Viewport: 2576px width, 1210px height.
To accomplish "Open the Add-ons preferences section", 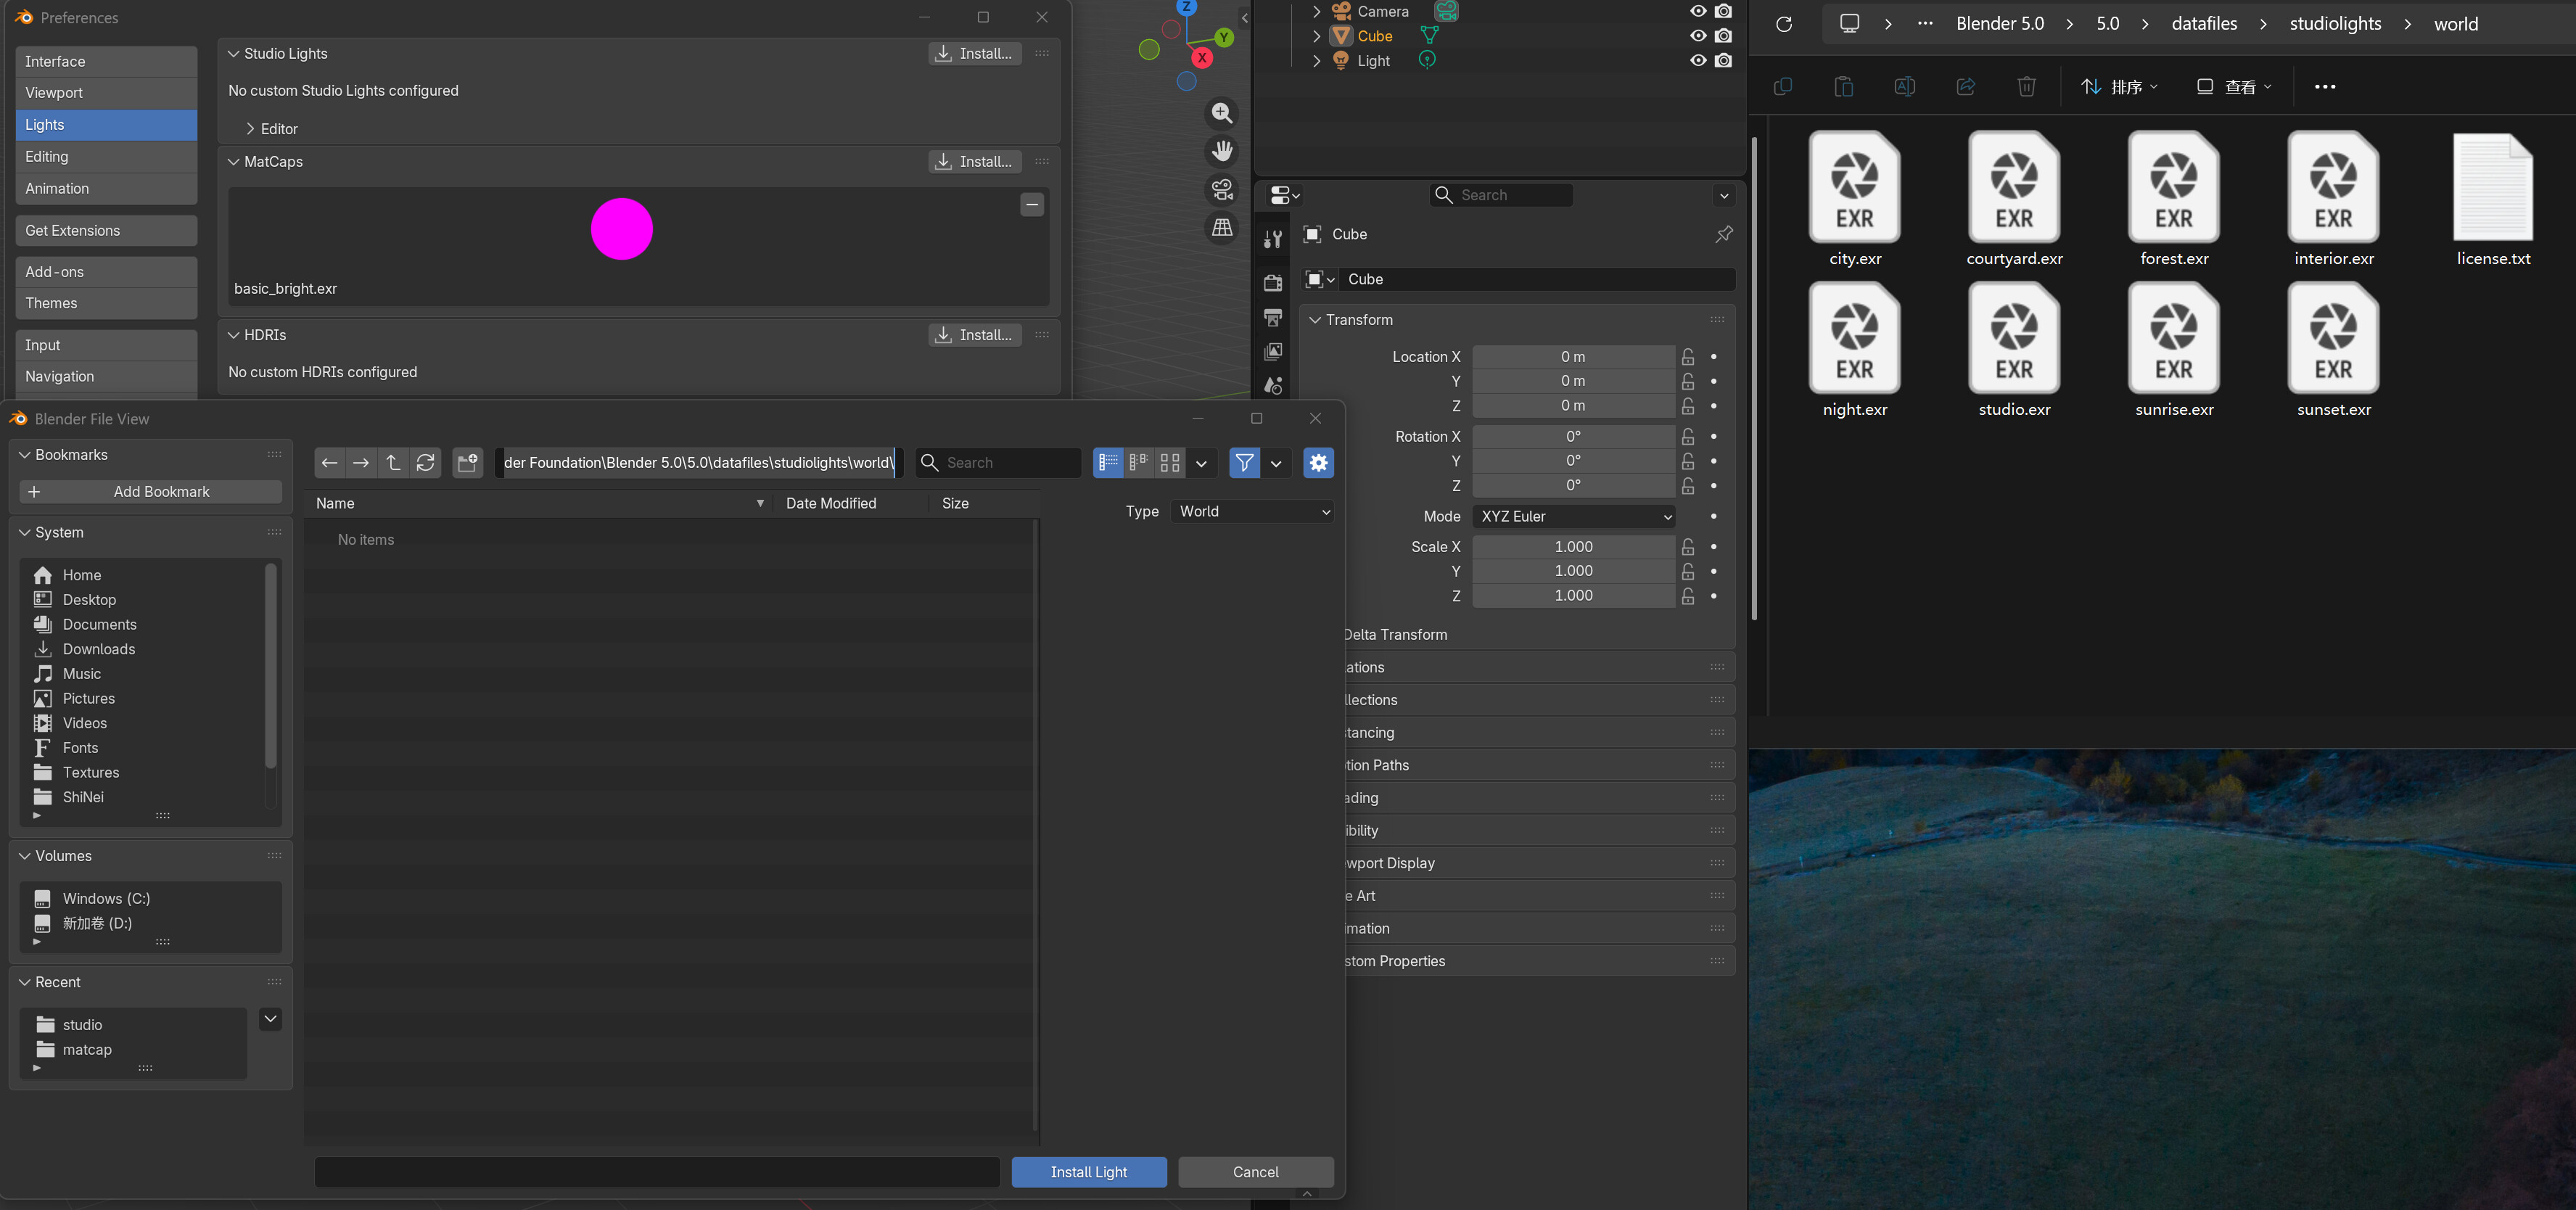I will click(x=106, y=272).
